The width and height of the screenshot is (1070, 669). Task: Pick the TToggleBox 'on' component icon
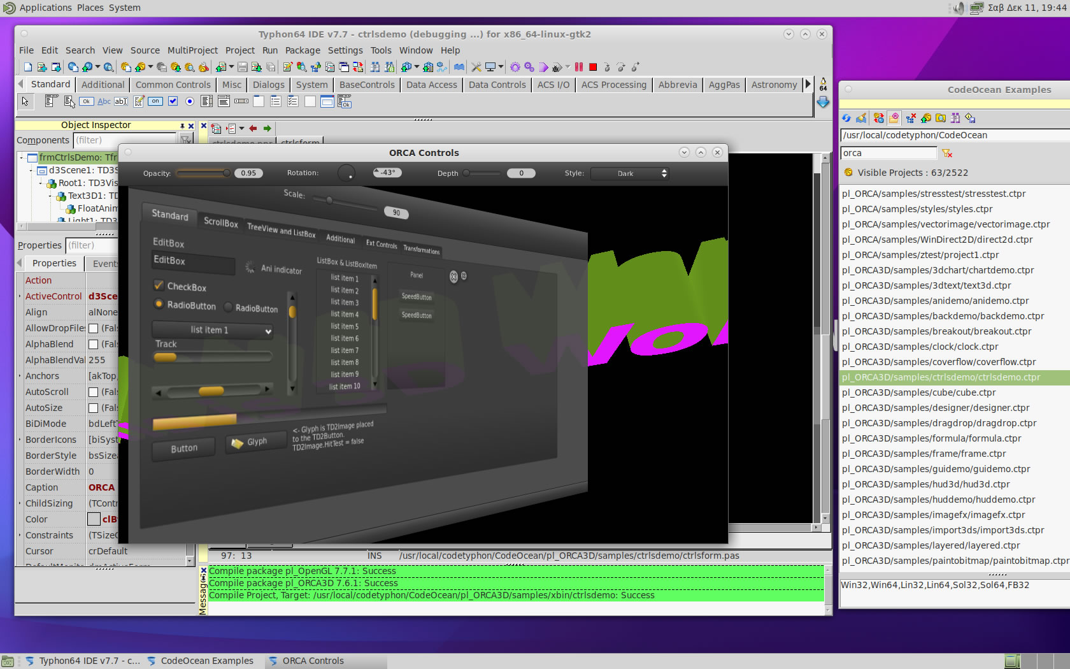[155, 101]
